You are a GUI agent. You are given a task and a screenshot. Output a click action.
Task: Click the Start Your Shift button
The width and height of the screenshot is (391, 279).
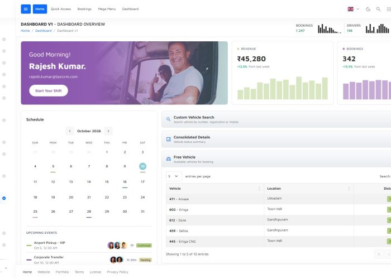49,90
